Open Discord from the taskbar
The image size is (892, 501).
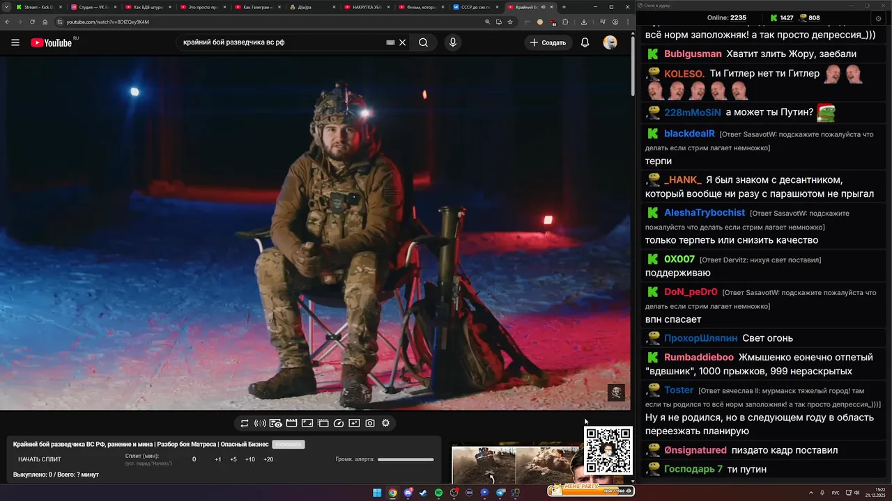[408, 493]
